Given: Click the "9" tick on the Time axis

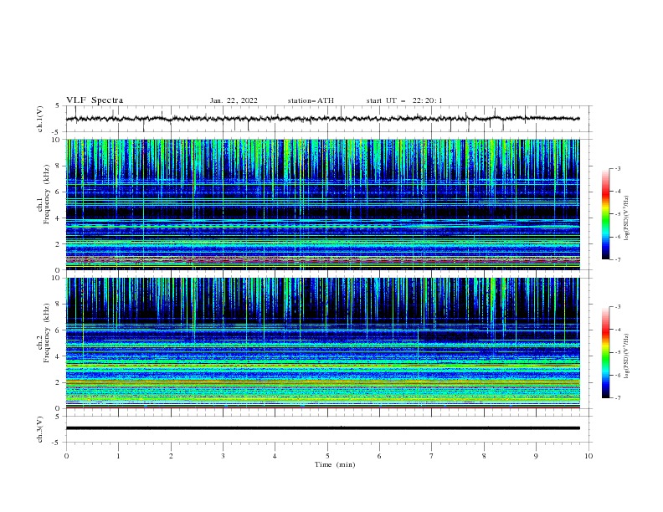Looking at the screenshot, I should tap(536, 456).
